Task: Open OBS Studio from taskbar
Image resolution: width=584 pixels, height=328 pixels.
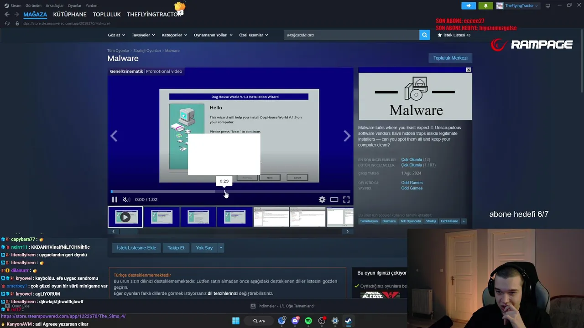Action: tap(322, 321)
